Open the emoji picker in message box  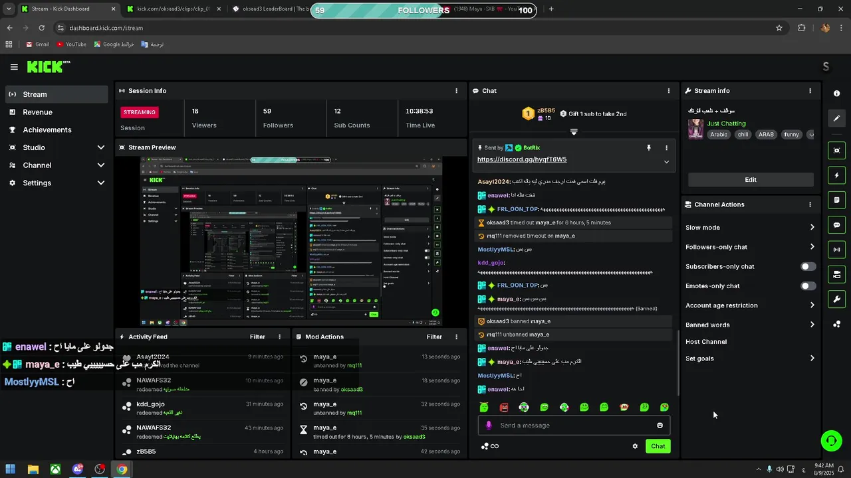coord(660,426)
